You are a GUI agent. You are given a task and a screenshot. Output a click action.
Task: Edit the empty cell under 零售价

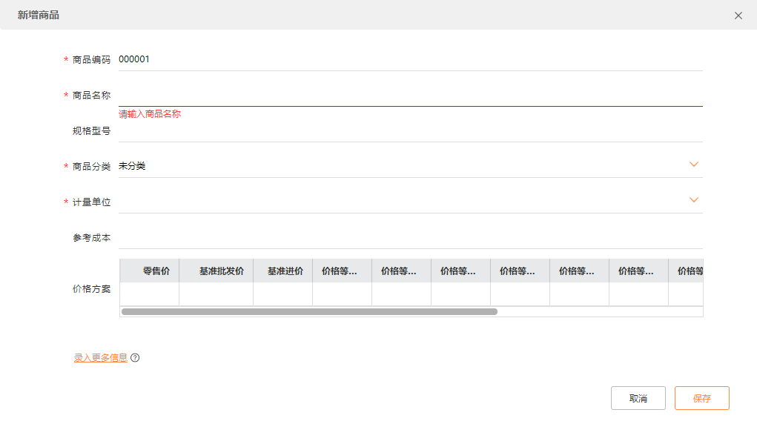150,294
